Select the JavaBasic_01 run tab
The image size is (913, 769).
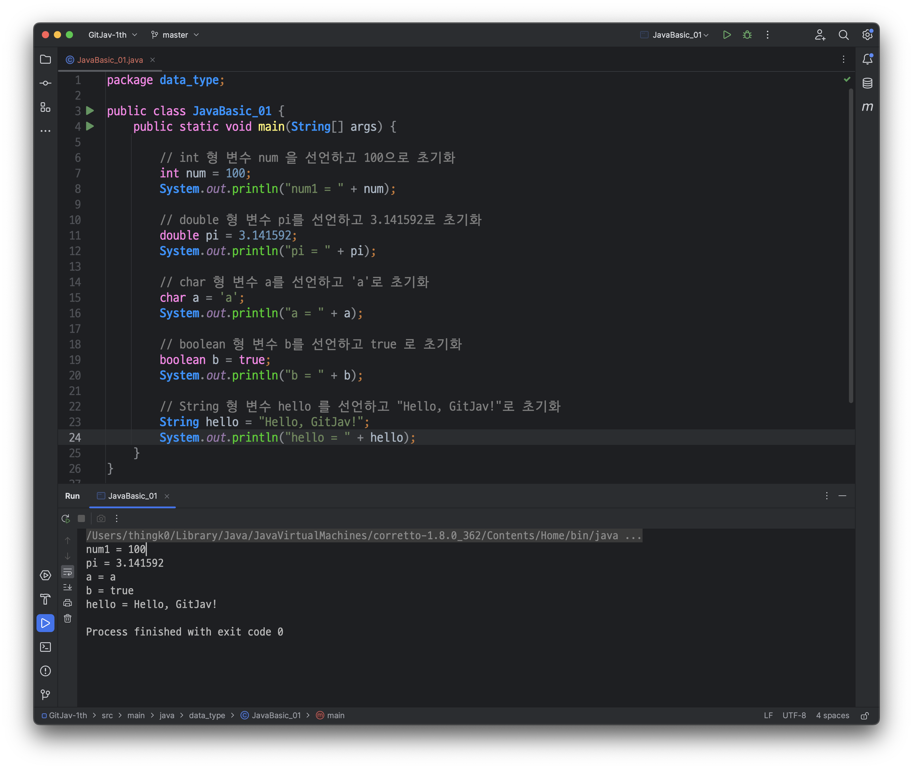[132, 496]
